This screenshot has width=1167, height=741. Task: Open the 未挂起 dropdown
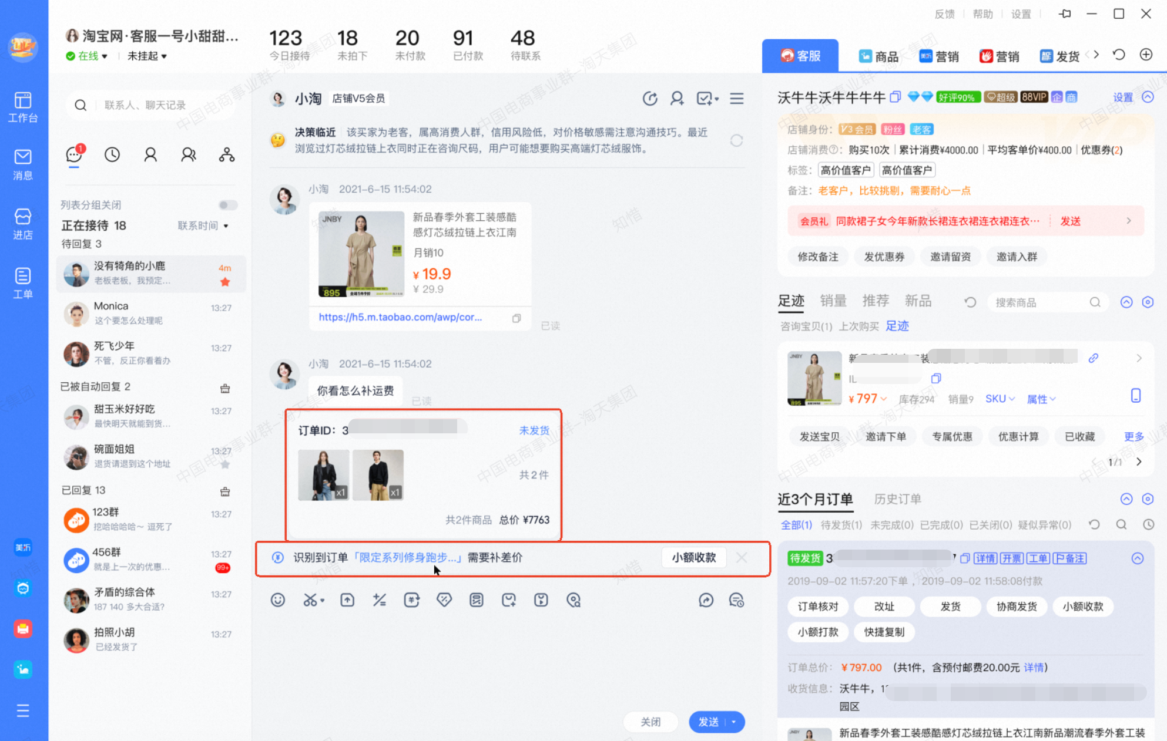pyautogui.click(x=147, y=56)
